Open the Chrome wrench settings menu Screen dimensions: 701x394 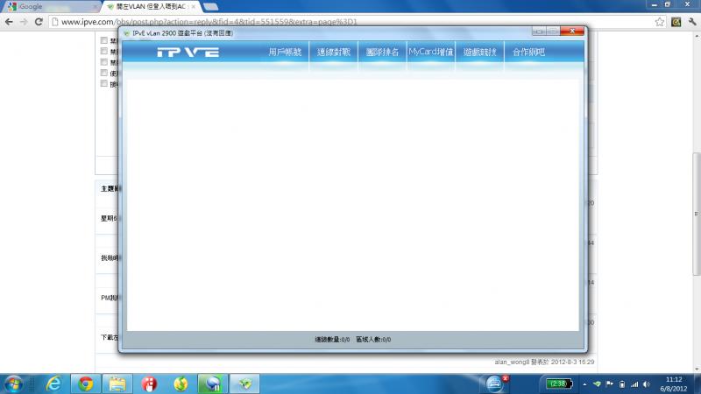click(692, 21)
